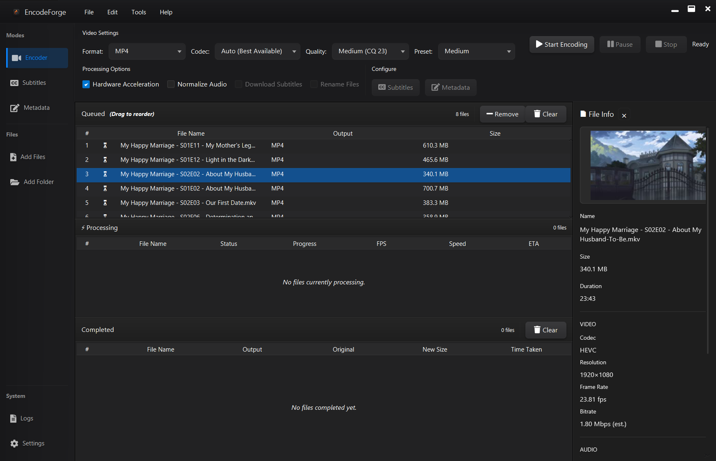The height and width of the screenshot is (461, 716).
Task: Open Metadata mode edit icon in sidebar
Action: 15,108
